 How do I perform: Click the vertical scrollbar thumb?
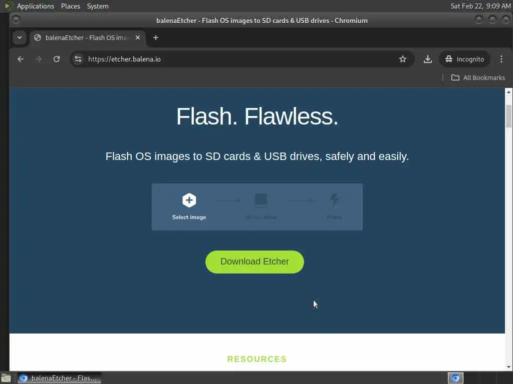[508, 116]
